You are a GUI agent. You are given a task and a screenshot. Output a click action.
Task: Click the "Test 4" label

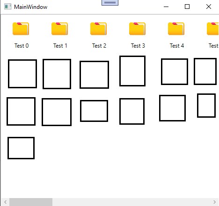pyautogui.click(x=177, y=46)
